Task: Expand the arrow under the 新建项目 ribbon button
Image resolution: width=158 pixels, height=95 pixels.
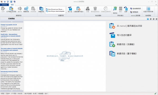Action: 41,13
